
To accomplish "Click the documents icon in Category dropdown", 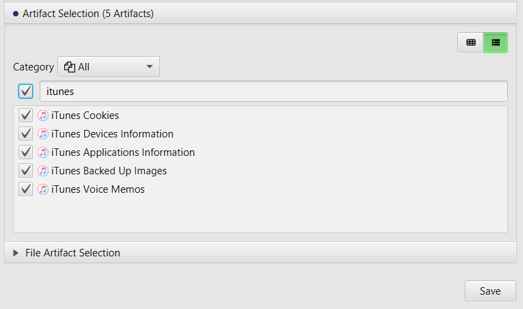I will [x=69, y=67].
